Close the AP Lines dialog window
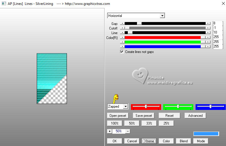 (x=223, y=3)
